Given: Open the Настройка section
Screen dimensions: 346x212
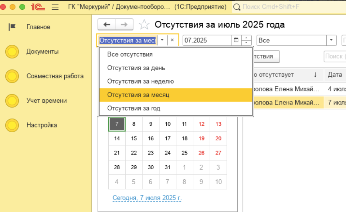Looking at the screenshot, I should (42, 125).
